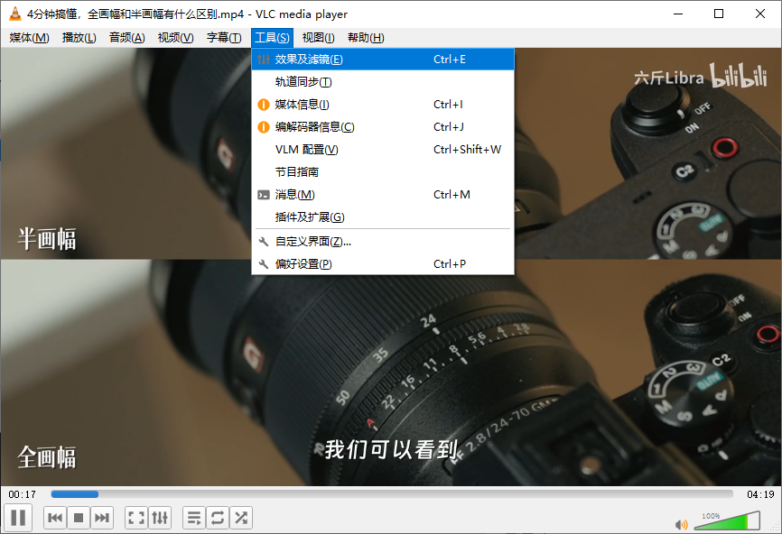Viewport: 782px width, 534px height.
Task: Open the 视频(V) menu
Action: tap(175, 38)
